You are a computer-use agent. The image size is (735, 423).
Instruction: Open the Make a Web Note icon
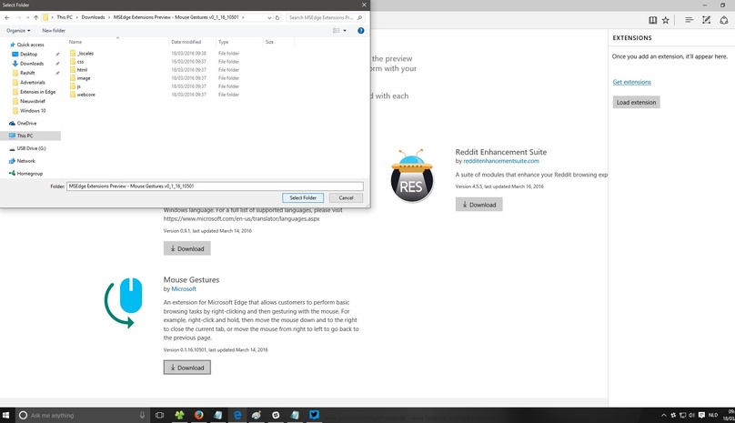(707, 20)
